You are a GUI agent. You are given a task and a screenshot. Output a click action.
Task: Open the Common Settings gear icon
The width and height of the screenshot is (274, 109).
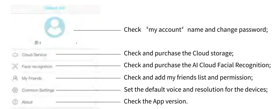[15, 90]
